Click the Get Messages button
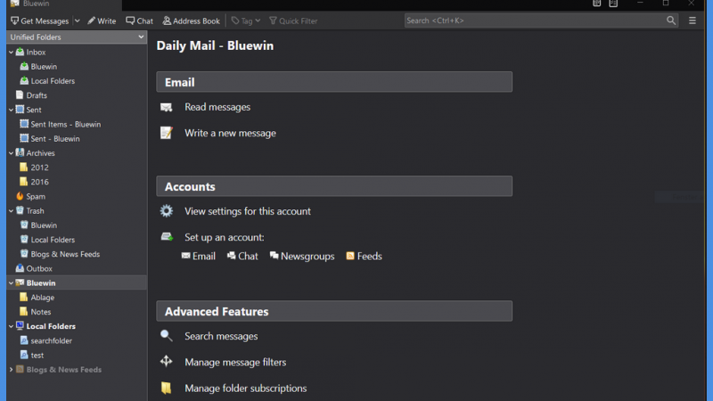Image resolution: width=713 pixels, height=401 pixels. pyautogui.click(x=39, y=20)
